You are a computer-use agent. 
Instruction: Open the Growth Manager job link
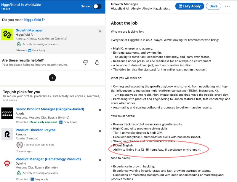(x=29, y=30)
